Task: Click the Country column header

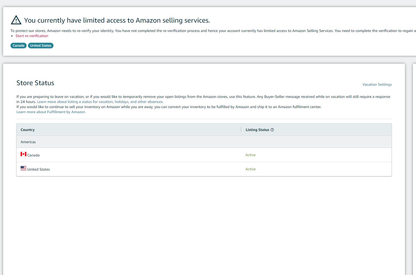Action: tap(27, 130)
